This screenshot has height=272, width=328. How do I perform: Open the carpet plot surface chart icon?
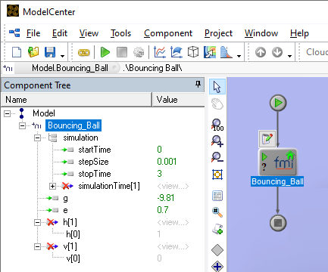coord(176,52)
